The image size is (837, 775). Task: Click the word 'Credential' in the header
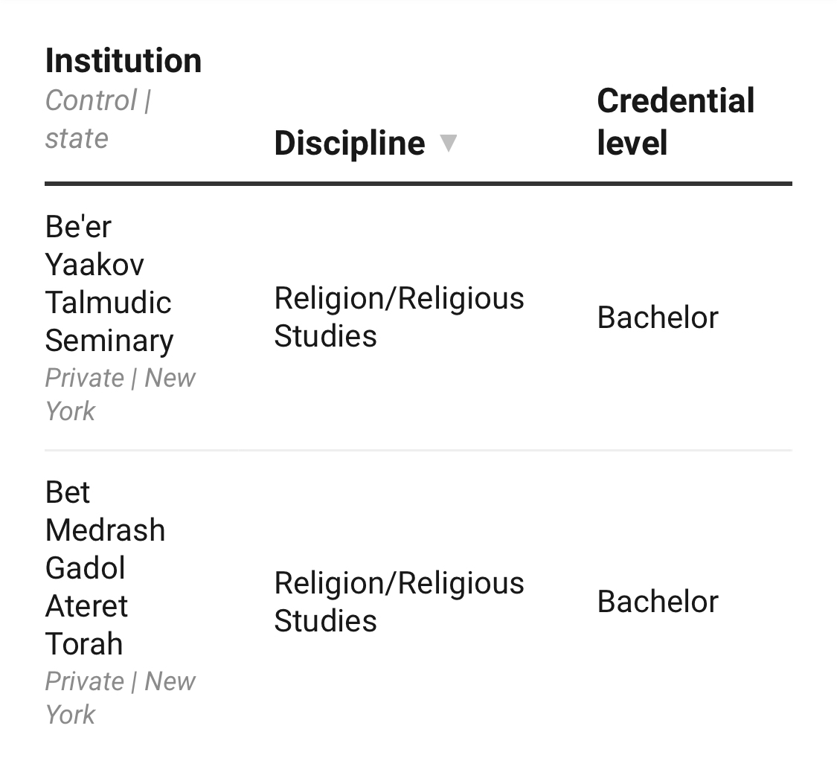point(675,101)
